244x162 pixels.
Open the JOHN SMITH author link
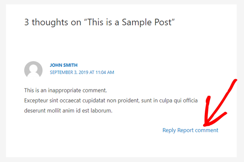(x=64, y=65)
